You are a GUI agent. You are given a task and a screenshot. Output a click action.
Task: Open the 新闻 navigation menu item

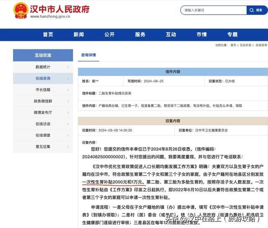[x=79, y=34]
